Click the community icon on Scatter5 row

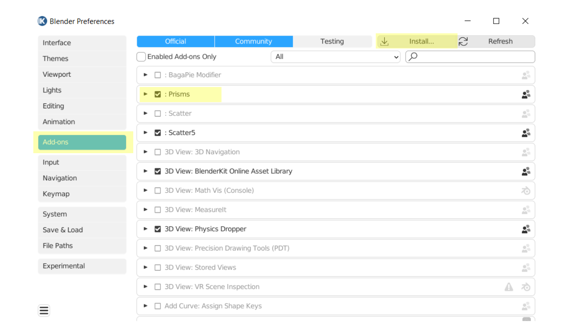[526, 133]
